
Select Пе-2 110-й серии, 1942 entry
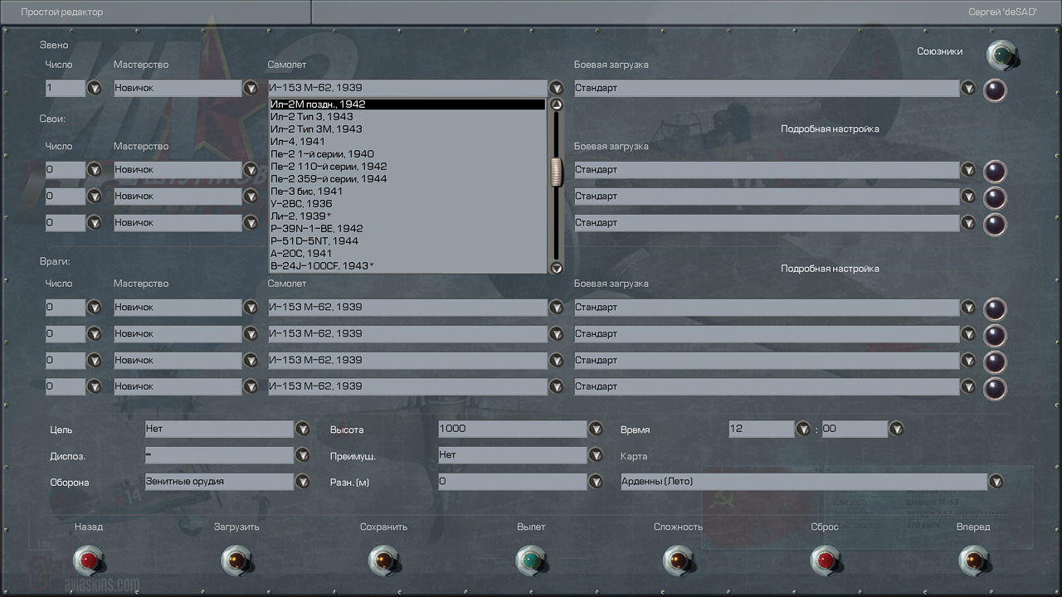pos(407,167)
